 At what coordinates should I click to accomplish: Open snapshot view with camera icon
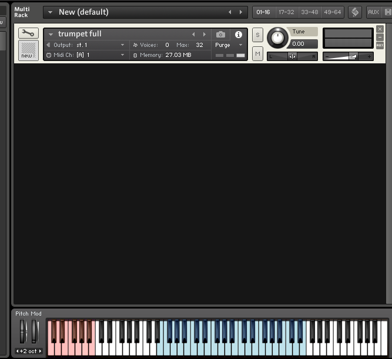(x=220, y=35)
